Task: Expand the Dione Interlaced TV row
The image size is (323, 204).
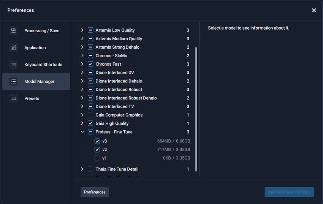Action: pyautogui.click(x=82, y=106)
